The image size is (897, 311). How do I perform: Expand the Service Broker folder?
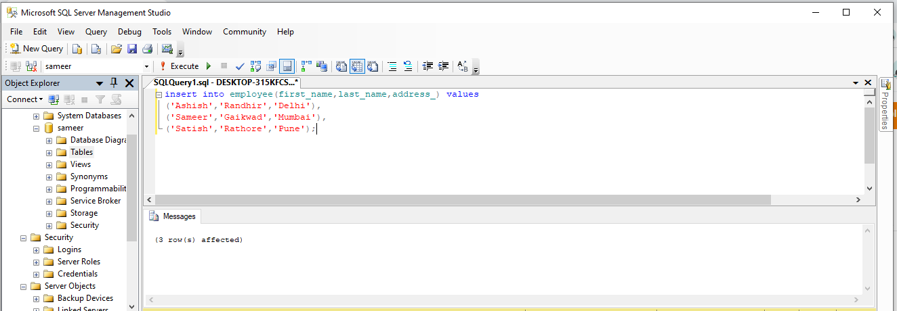coord(49,201)
